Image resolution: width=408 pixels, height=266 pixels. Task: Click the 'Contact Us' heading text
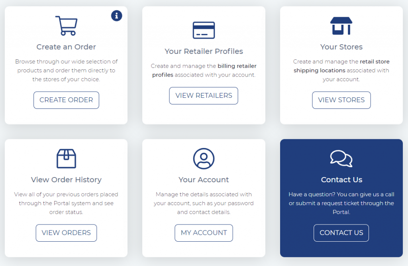tap(341, 180)
